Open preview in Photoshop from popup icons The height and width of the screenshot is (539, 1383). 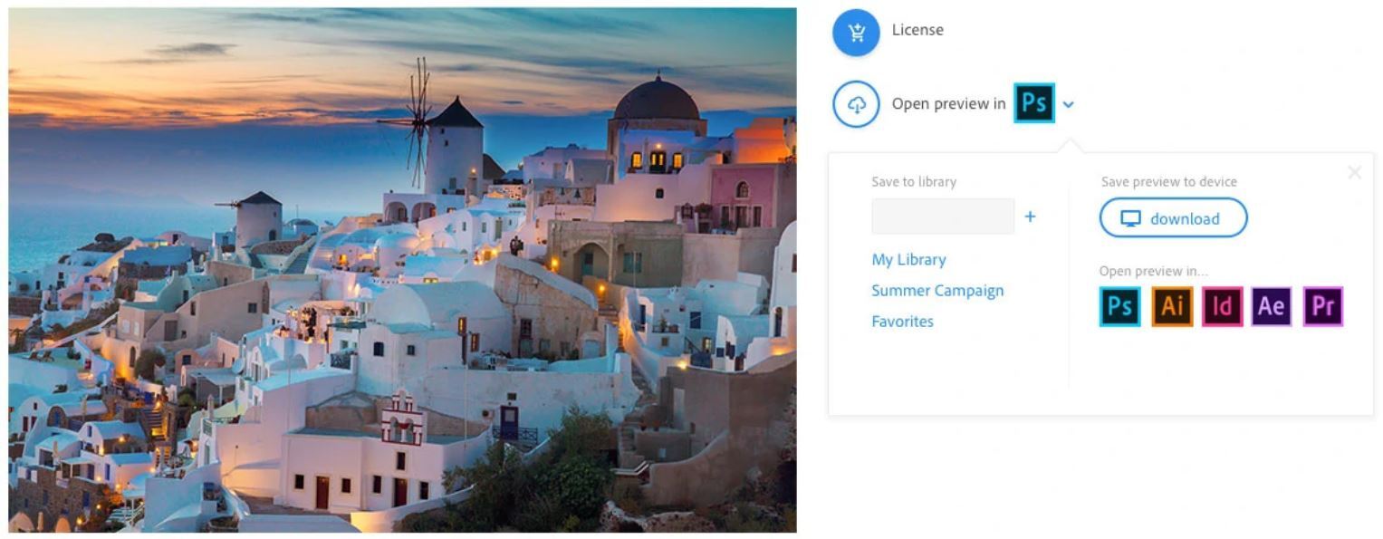(1119, 306)
